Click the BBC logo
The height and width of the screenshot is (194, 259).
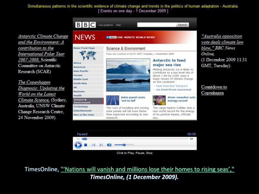(x=85, y=25)
